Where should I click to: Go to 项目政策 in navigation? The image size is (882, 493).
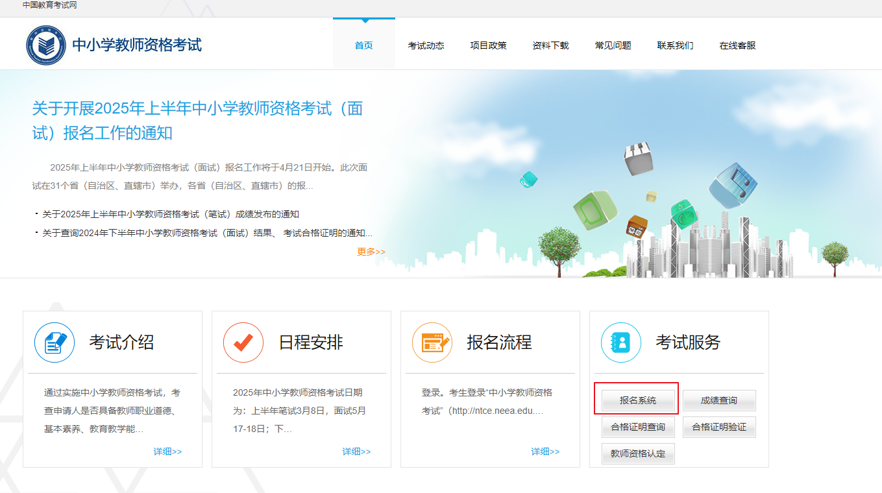pyautogui.click(x=489, y=45)
